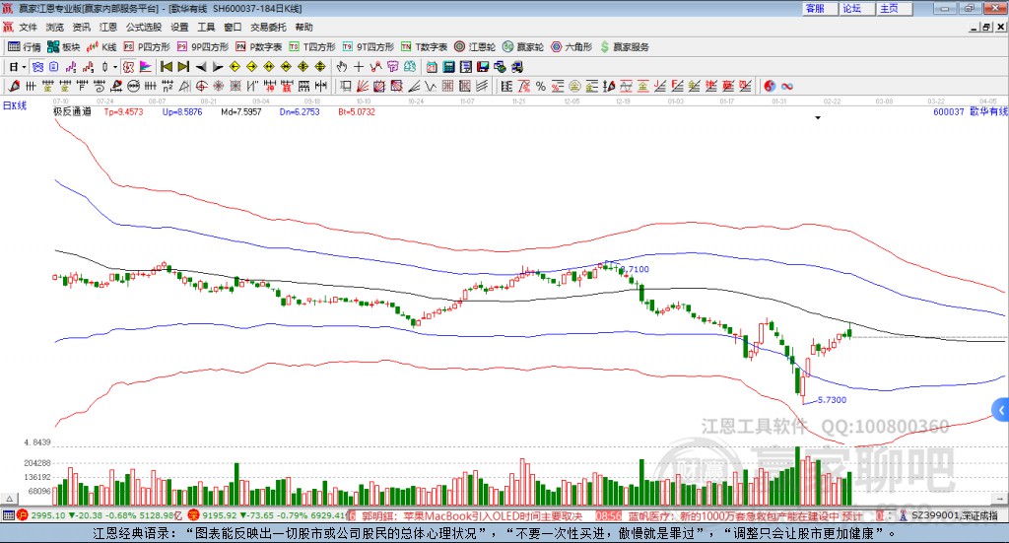The width and height of the screenshot is (1009, 543).
Task: Click the 极反通道 indicator name
Action: [72, 111]
